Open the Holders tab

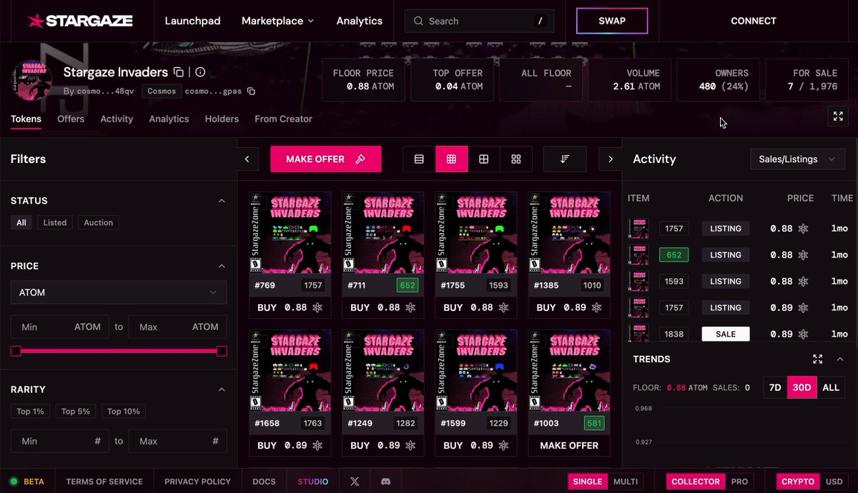pos(222,119)
